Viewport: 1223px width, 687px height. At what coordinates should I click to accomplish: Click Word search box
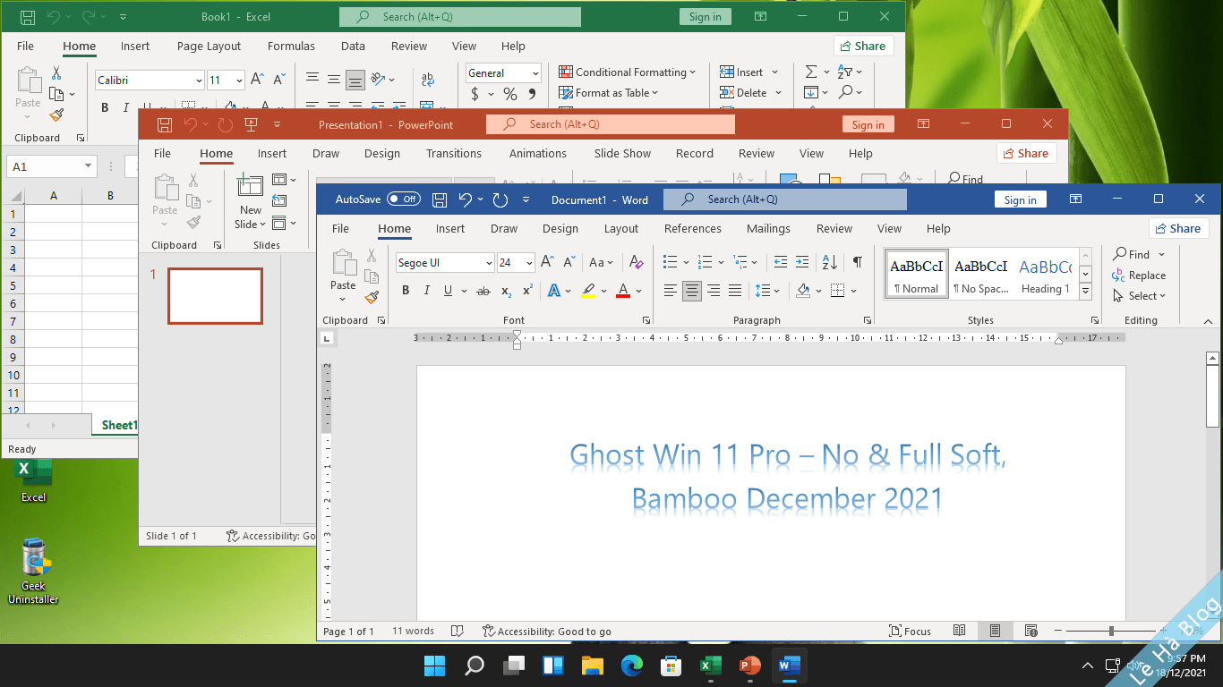785,199
